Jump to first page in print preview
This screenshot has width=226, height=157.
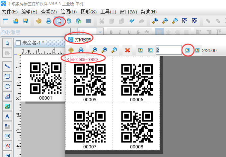point(141,50)
